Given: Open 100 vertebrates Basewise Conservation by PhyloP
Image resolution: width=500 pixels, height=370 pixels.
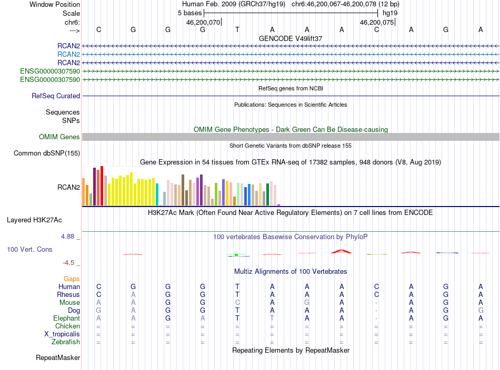Looking at the screenshot, I should pyautogui.click(x=291, y=237).
